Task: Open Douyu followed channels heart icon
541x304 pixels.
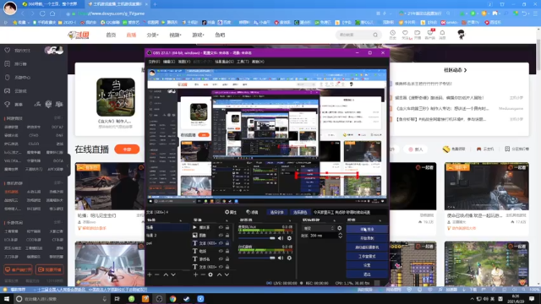Action: [x=405, y=34]
